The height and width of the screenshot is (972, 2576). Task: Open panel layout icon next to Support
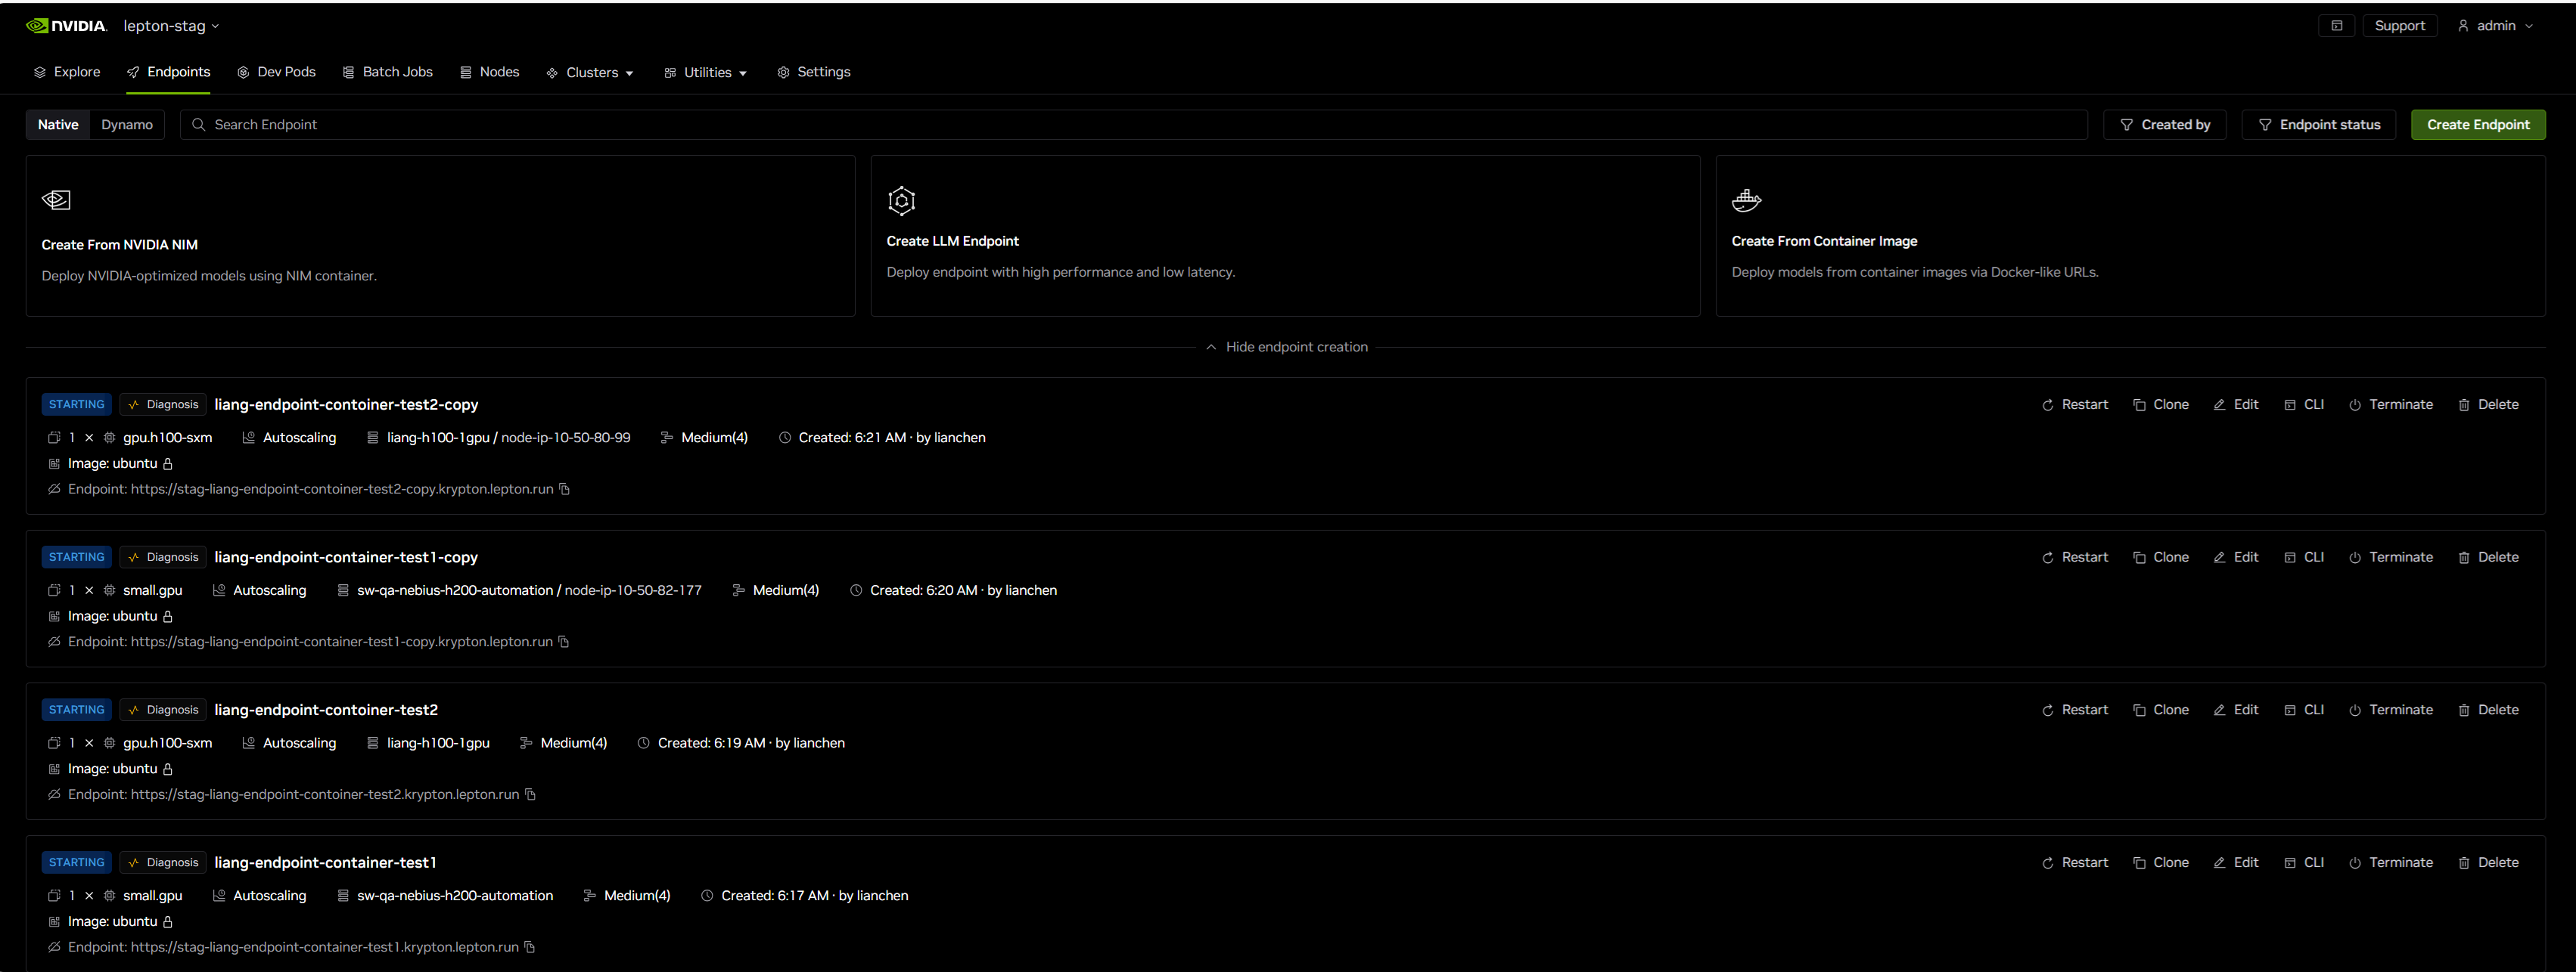pyautogui.click(x=2336, y=26)
